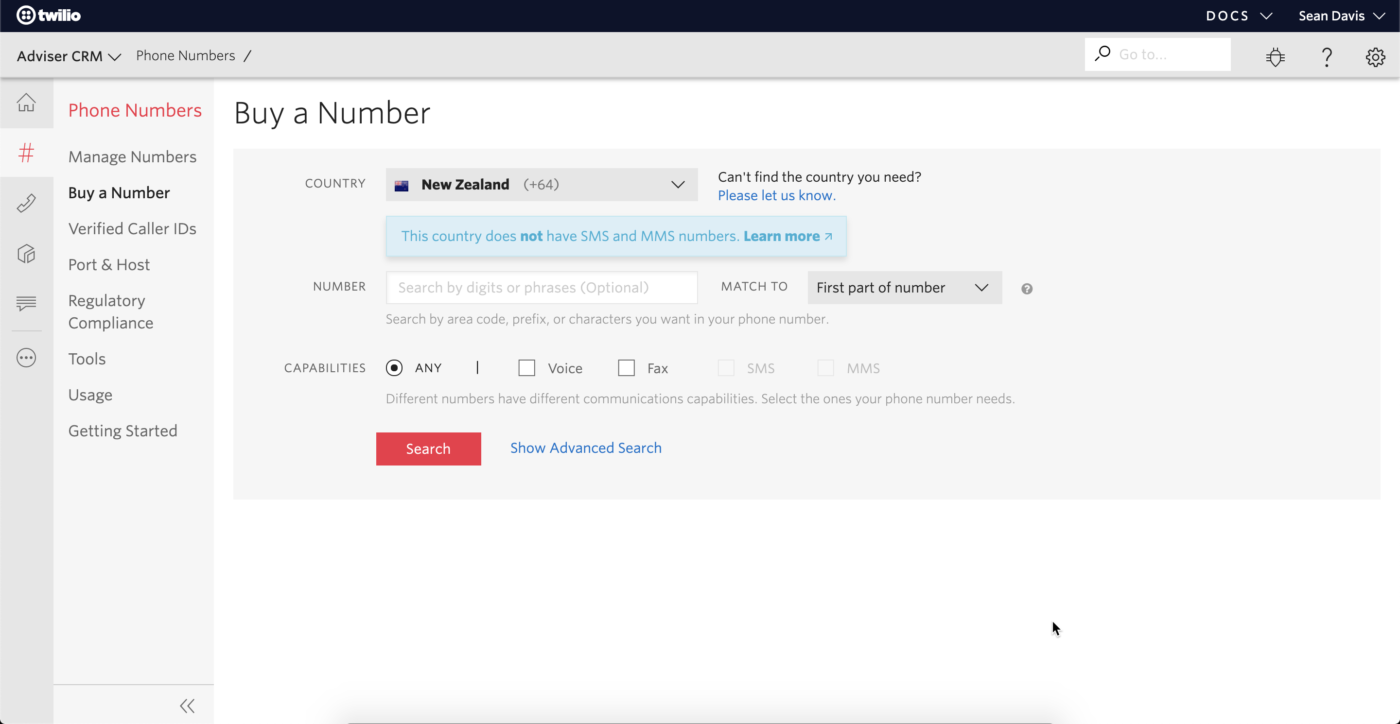1400x724 pixels.
Task: Click Match To help tooltip icon
Action: [1027, 289]
